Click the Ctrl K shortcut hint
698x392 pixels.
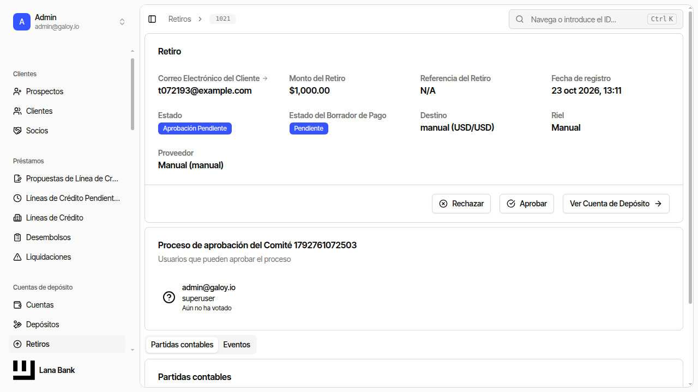click(663, 19)
